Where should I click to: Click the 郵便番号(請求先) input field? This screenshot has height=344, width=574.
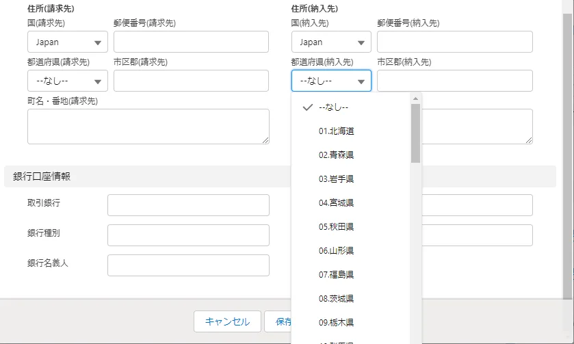pos(191,42)
